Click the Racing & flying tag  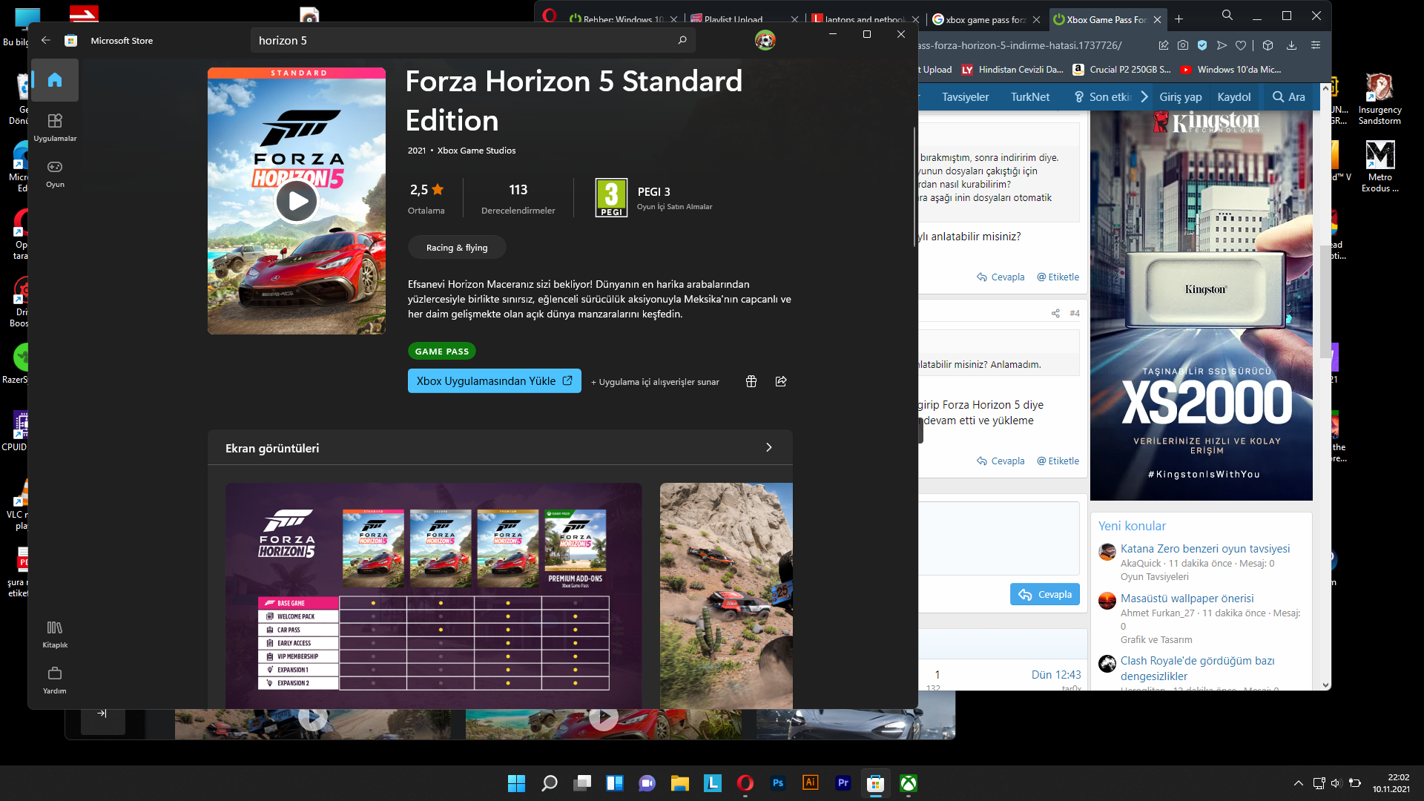coord(457,248)
